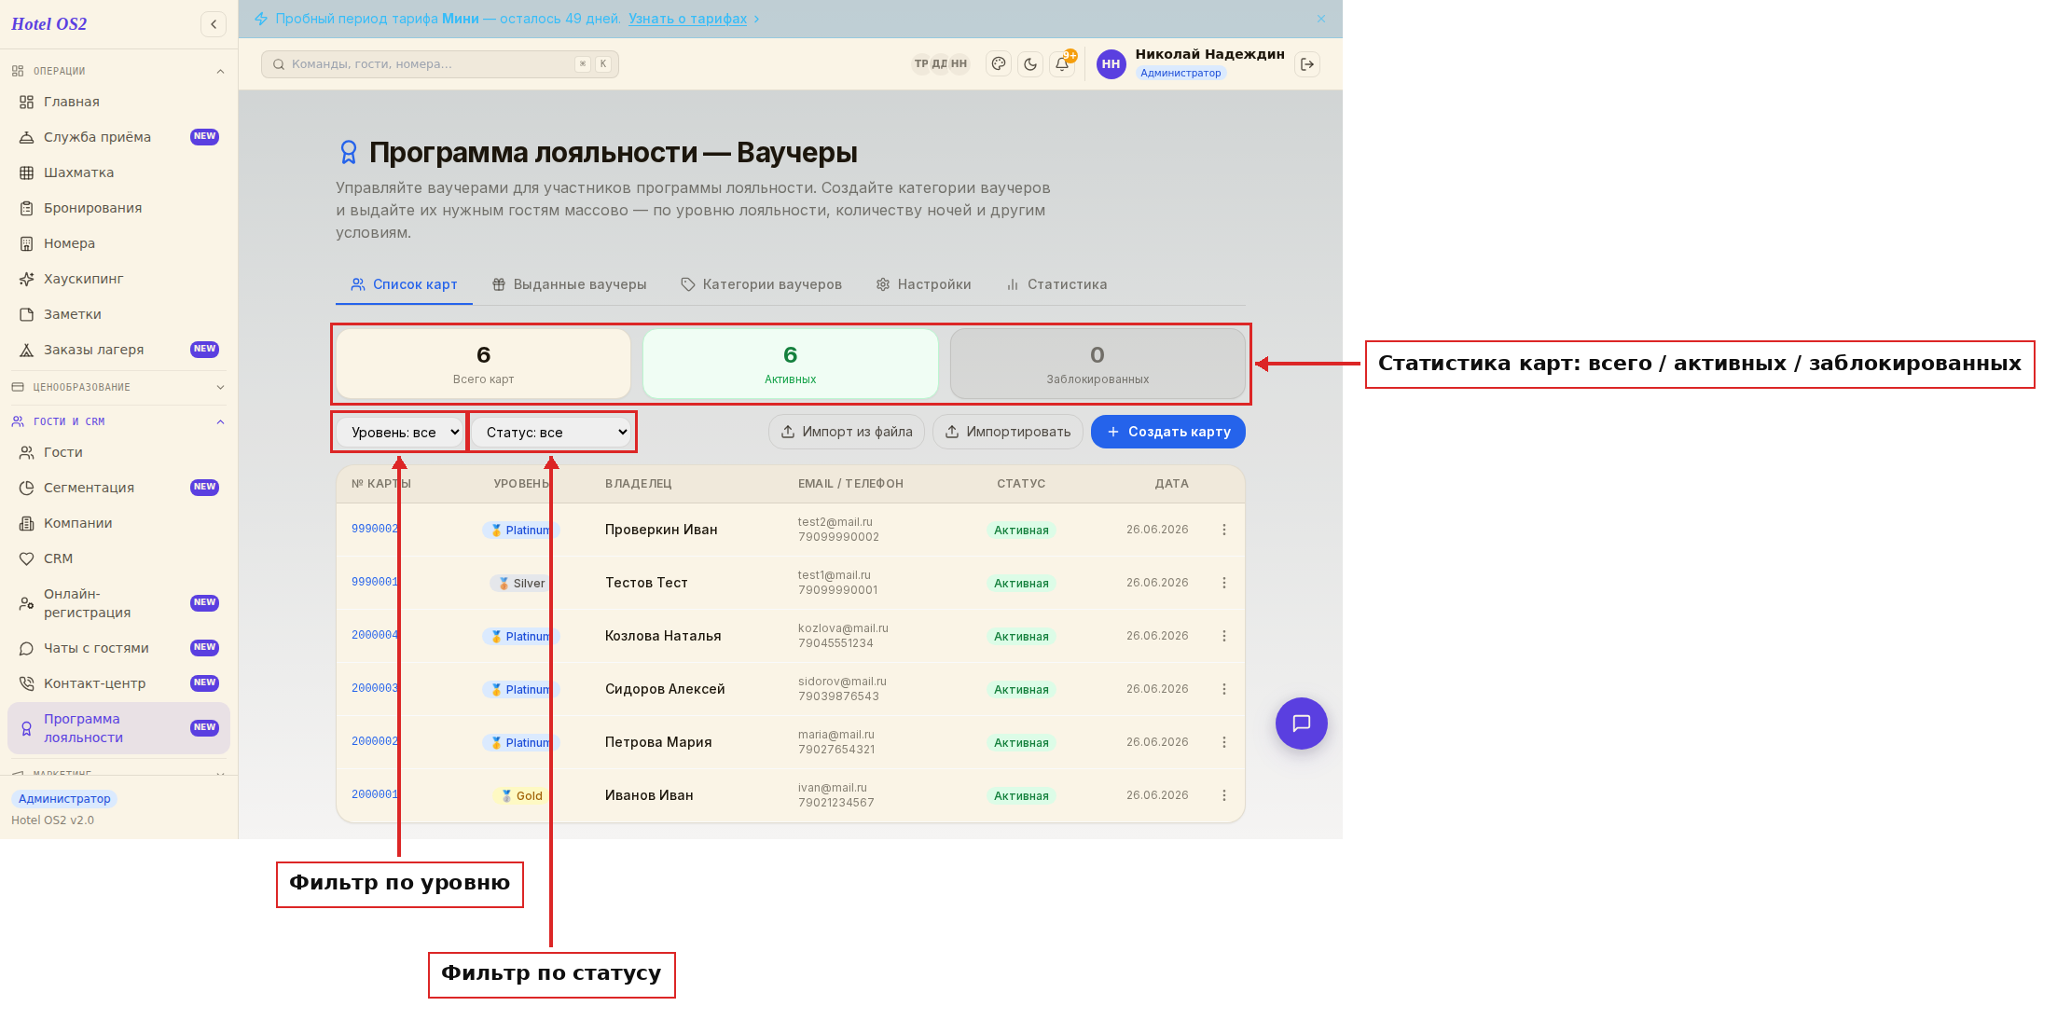Screen dimensions: 2057x1020
Task: Click the Заблокированных stat card
Action: pos(1098,364)
